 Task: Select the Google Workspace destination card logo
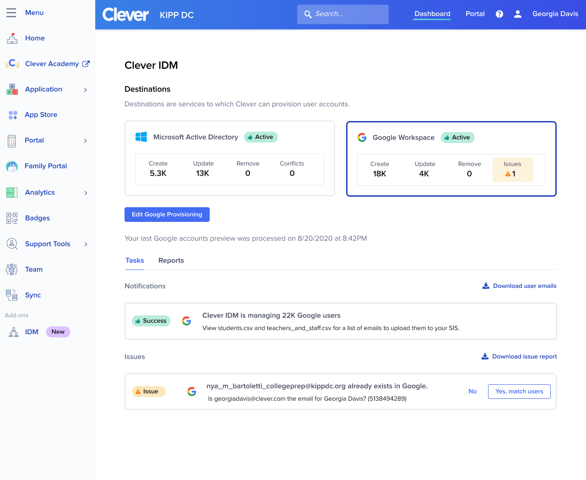[x=362, y=137]
